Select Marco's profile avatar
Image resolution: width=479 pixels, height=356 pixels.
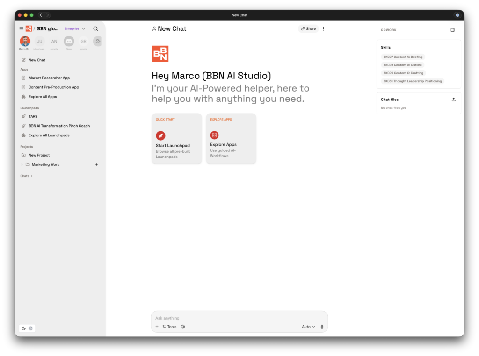[25, 41]
